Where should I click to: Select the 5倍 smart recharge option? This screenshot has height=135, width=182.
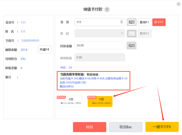pyautogui.click(x=100, y=101)
